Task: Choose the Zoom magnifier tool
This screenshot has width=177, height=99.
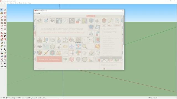Action: coord(2,57)
